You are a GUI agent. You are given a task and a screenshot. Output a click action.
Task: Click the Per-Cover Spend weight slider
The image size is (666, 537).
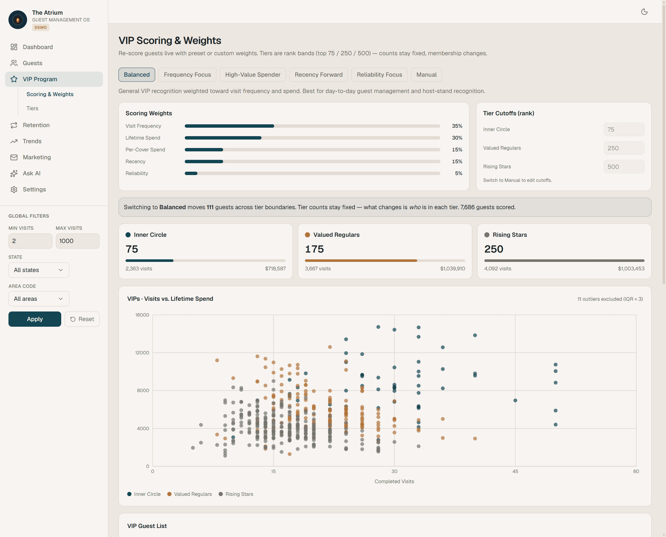point(312,150)
